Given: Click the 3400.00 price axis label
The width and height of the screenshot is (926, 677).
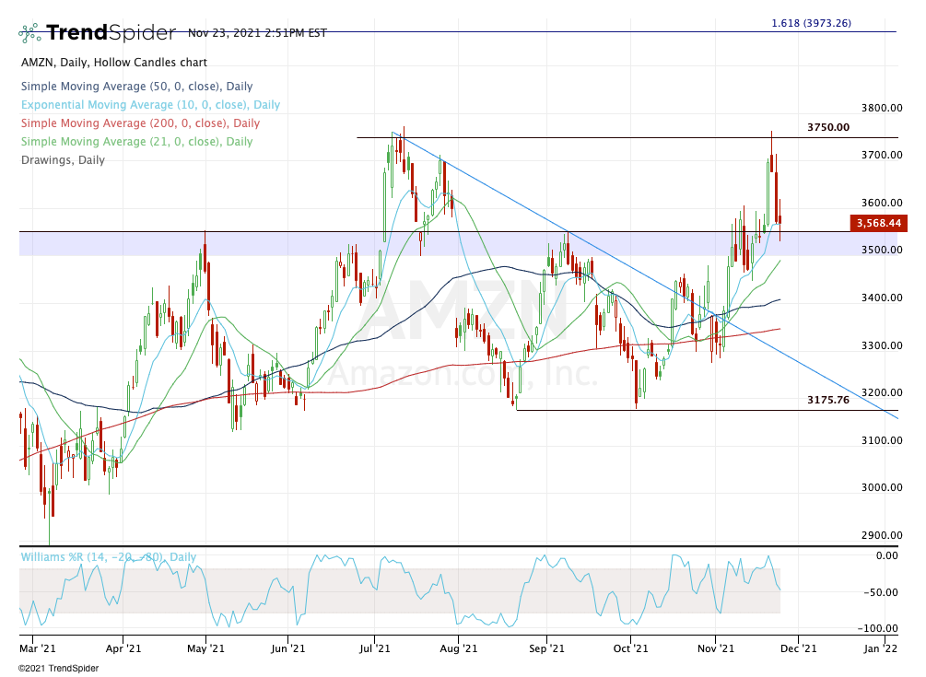Looking at the screenshot, I should click(x=883, y=298).
